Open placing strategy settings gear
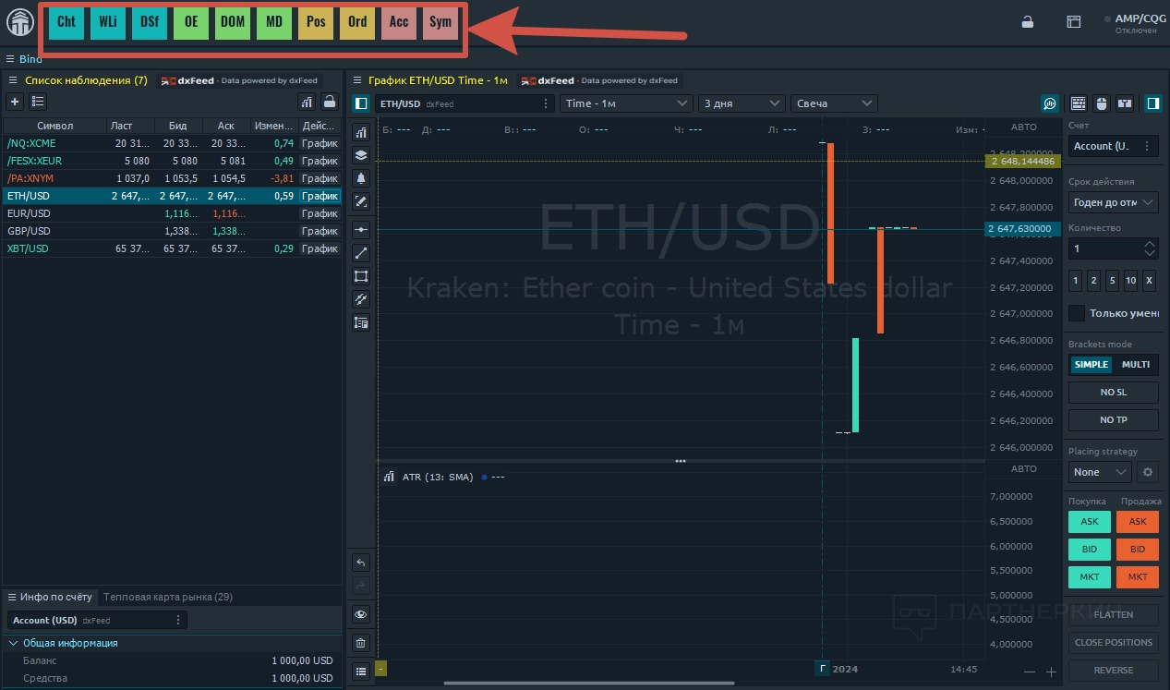This screenshot has width=1170, height=690. click(x=1148, y=472)
